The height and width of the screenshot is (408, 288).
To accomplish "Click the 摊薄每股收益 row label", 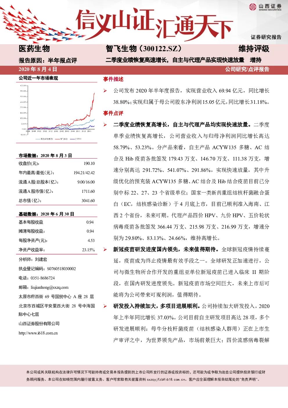I will 32,231.
